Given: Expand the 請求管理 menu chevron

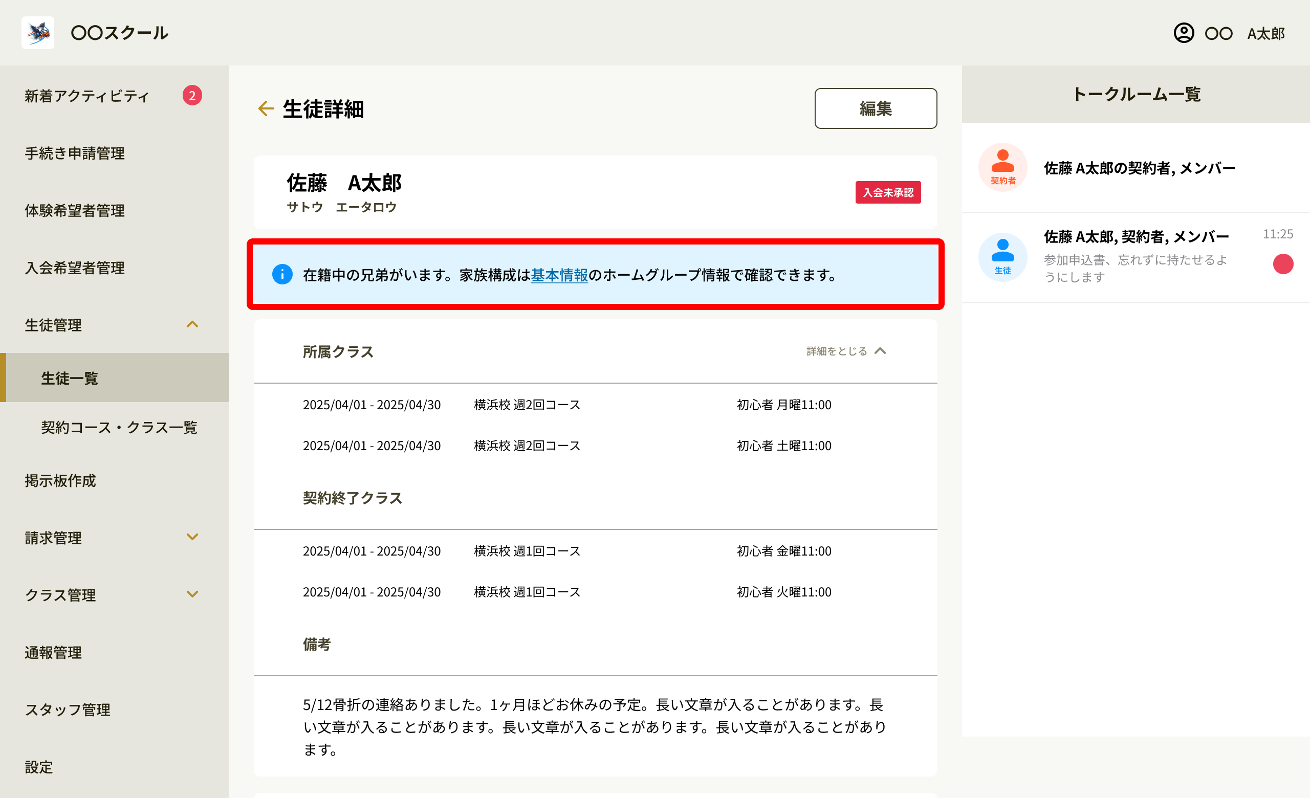Looking at the screenshot, I should [192, 537].
